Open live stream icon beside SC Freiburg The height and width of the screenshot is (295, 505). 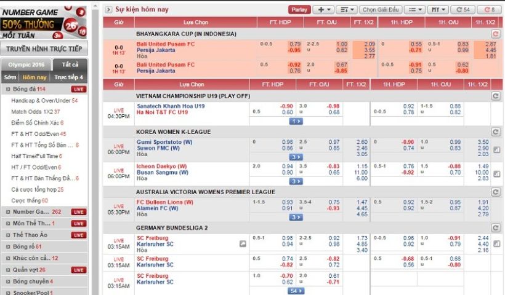tap(243, 244)
